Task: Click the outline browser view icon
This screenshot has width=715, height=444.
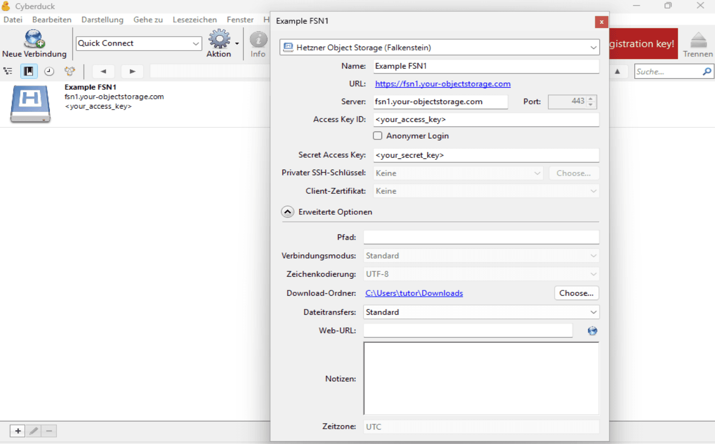Action: 8,71
